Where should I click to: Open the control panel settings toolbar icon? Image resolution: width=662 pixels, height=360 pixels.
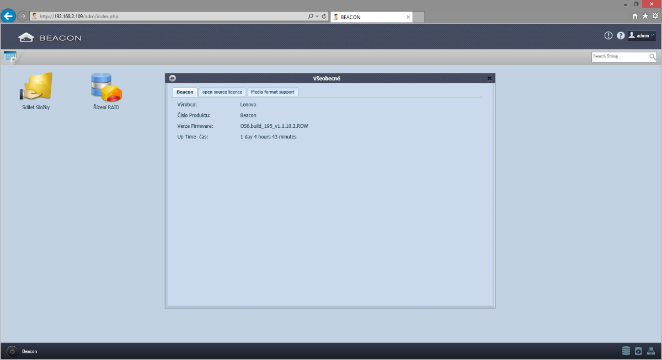pyautogui.click(x=10, y=56)
